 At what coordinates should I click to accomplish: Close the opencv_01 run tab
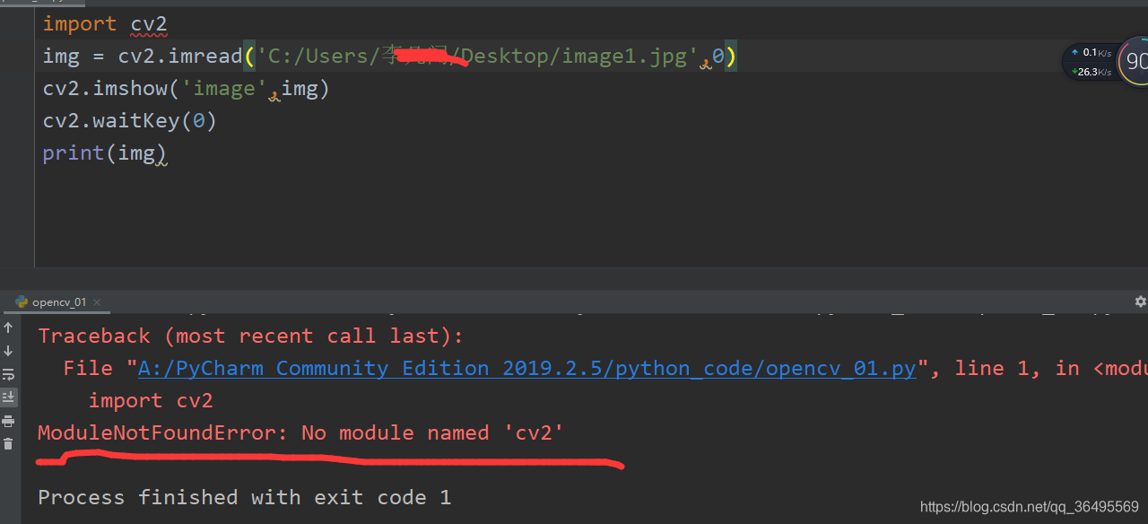point(97,302)
